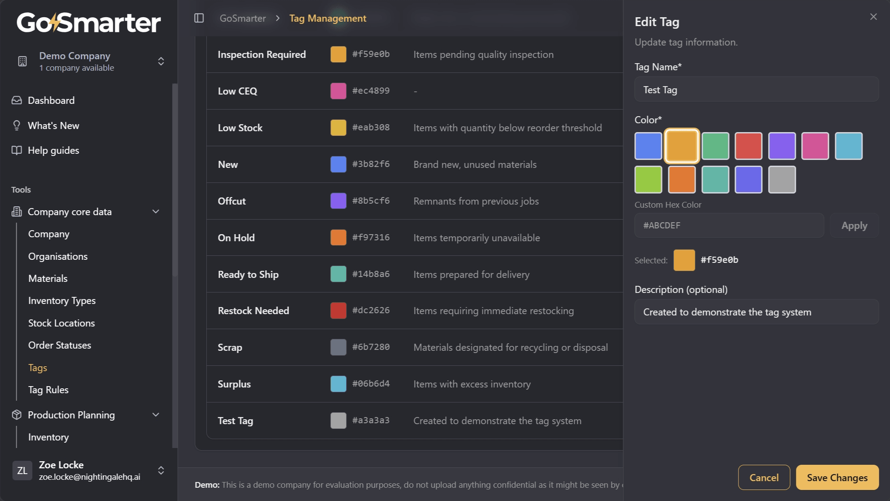Click the ZL user avatar

tap(22, 471)
